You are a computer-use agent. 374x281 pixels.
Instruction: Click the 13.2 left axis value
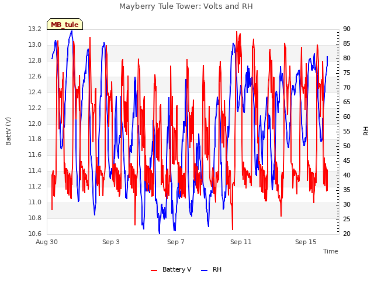pyautogui.click(x=35, y=29)
